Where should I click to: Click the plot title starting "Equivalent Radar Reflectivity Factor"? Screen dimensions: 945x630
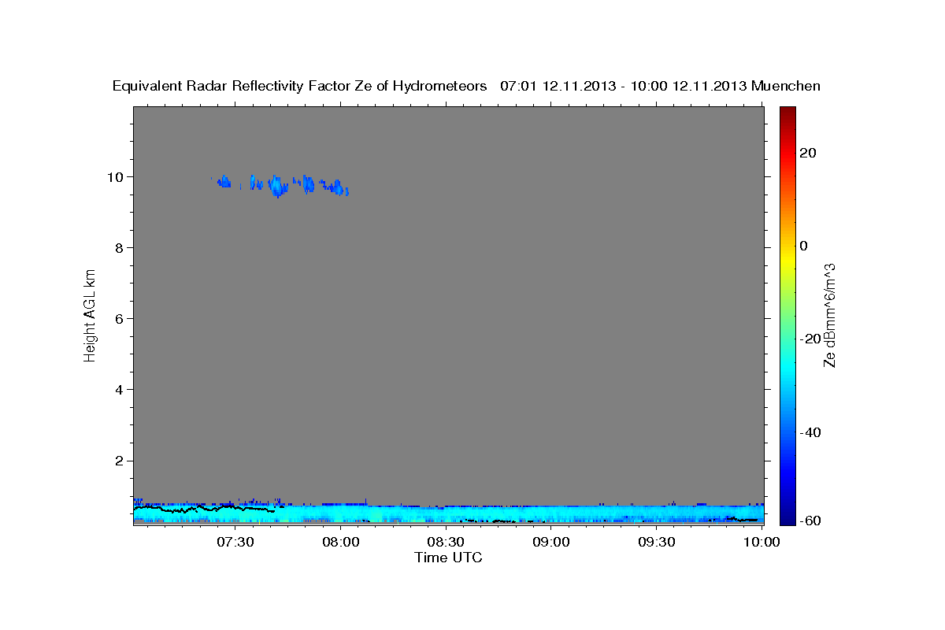coord(466,86)
